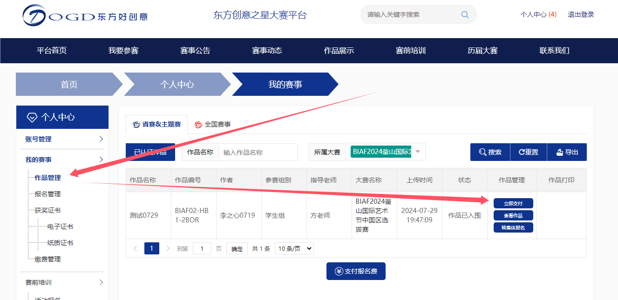The height and width of the screenshot is (300, 618).
Task: Open the 10 条/页 page size dropdown
Action: point(294,248)
